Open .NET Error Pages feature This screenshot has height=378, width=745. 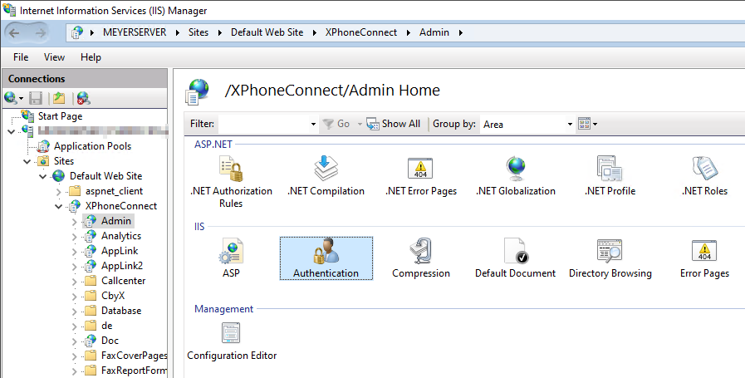coord(421,176)
